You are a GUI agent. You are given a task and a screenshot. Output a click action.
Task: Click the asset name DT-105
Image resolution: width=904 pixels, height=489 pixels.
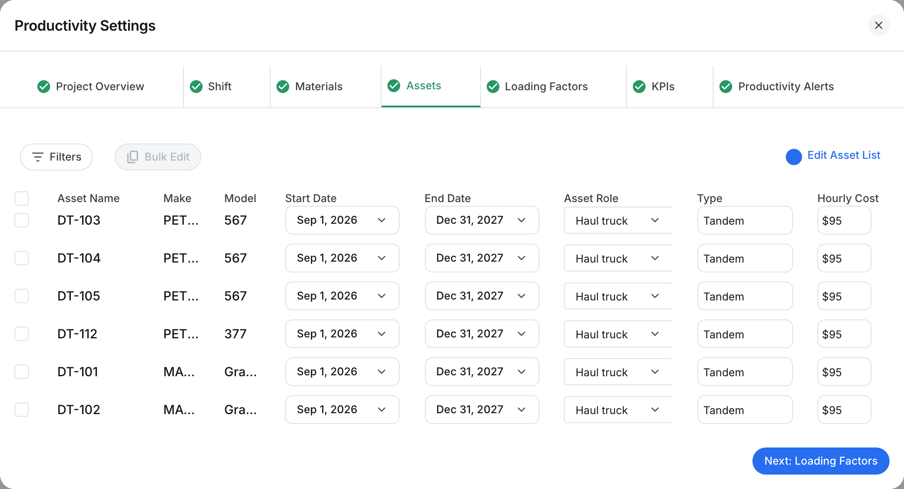(x=78, y=296)
